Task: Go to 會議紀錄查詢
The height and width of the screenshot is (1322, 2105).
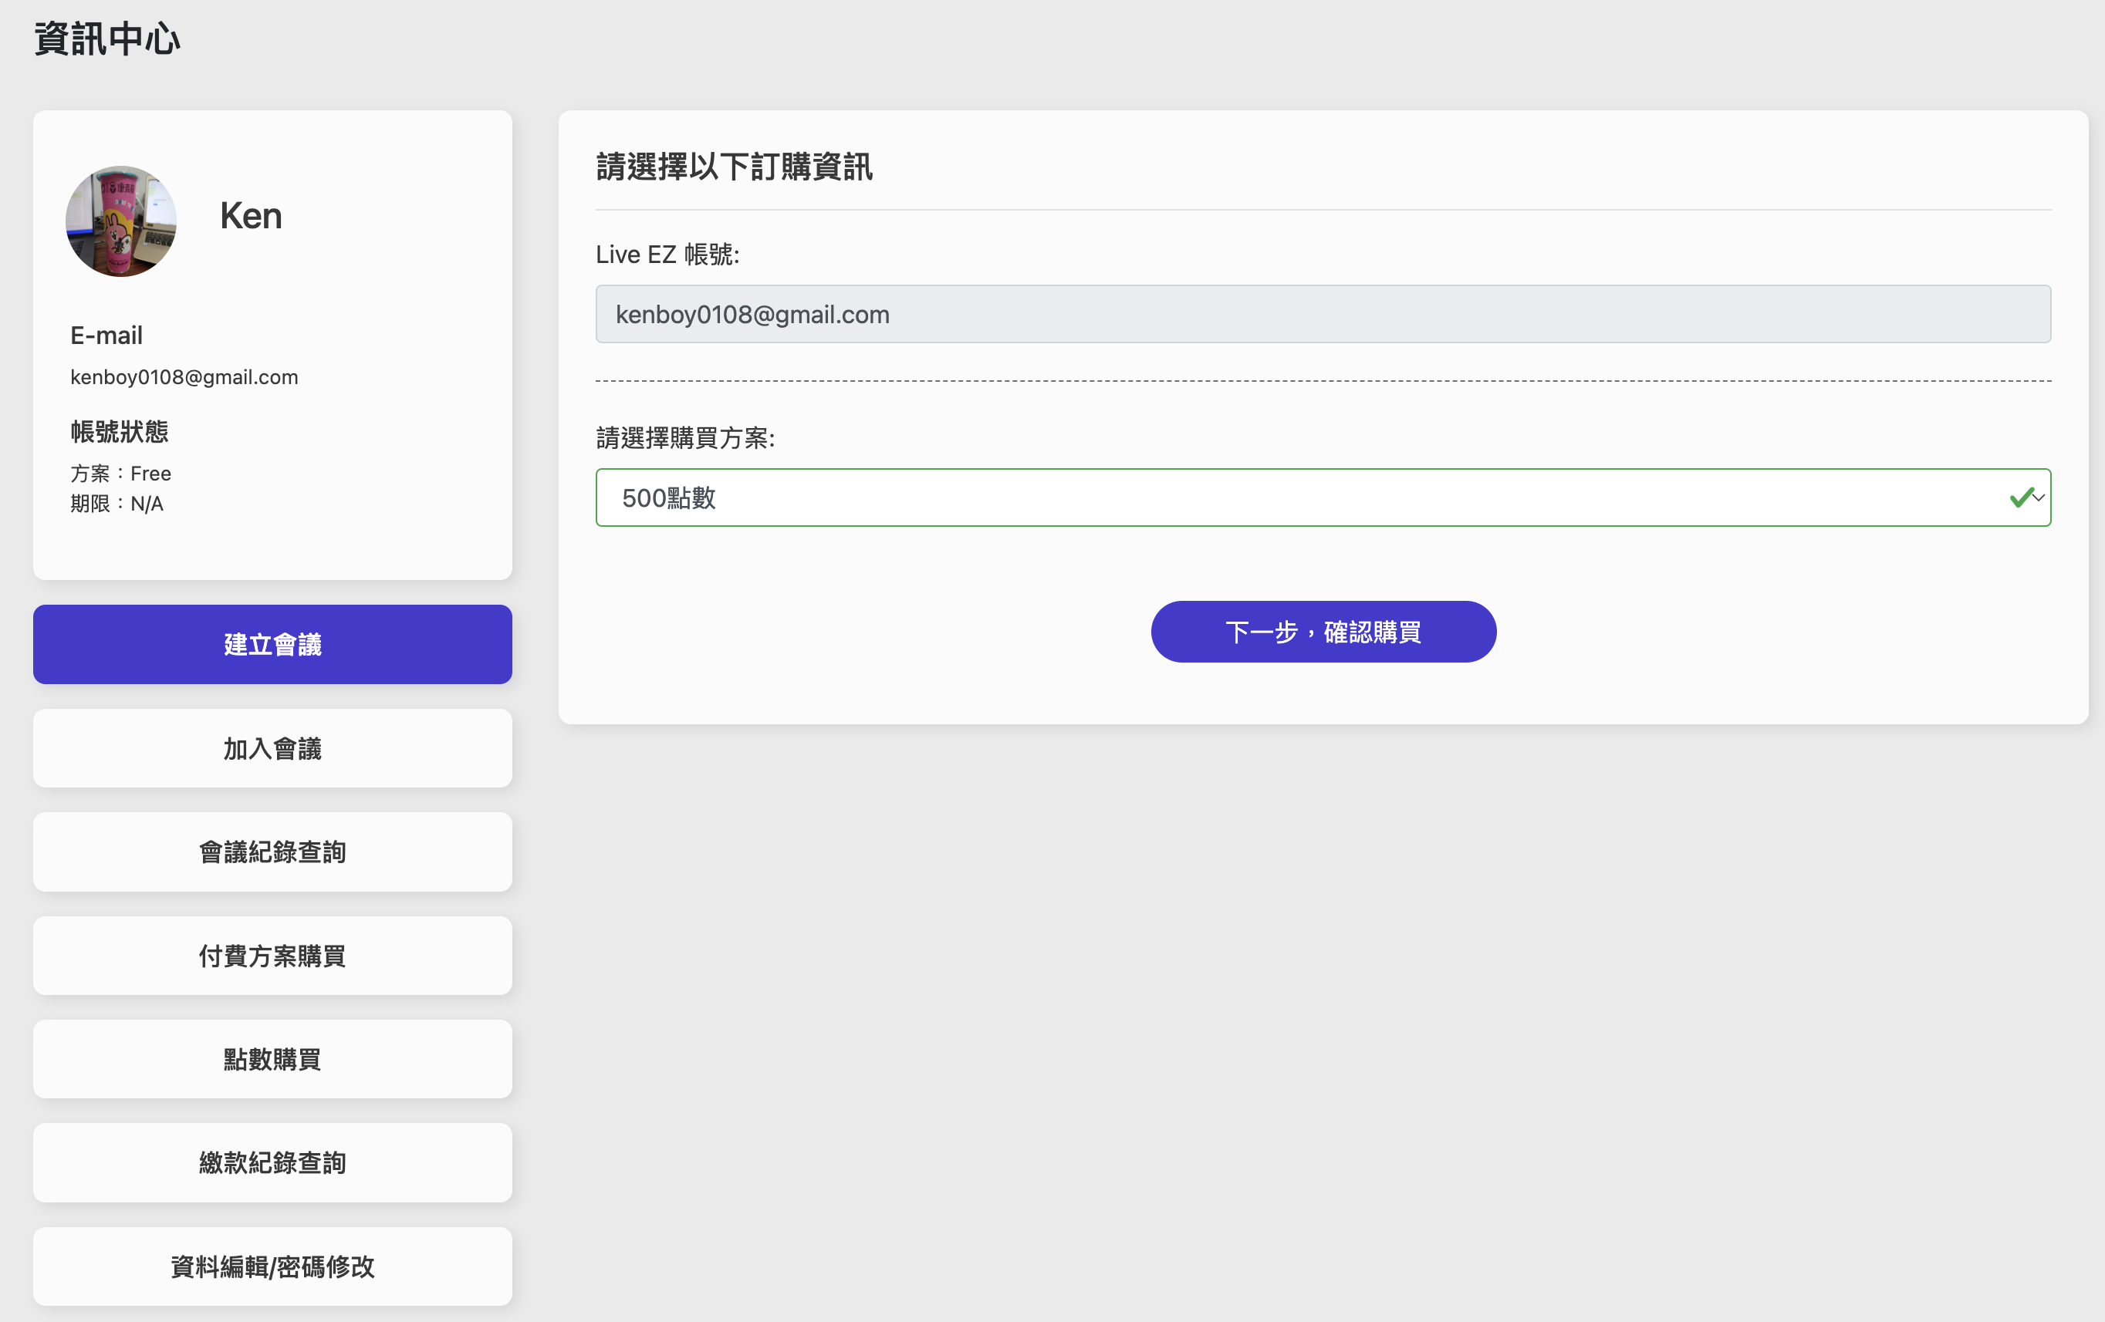Action: click(x=272, y=852)
